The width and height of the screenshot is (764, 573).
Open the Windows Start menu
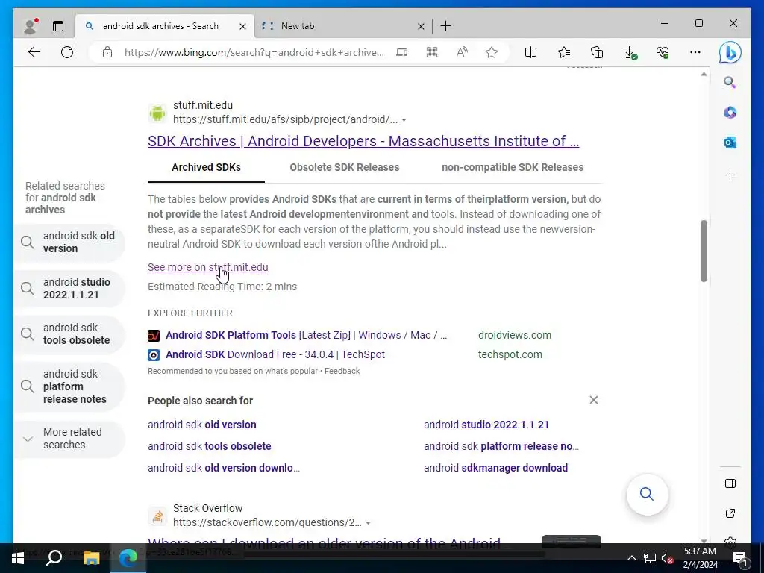click(x=18, y=558)
